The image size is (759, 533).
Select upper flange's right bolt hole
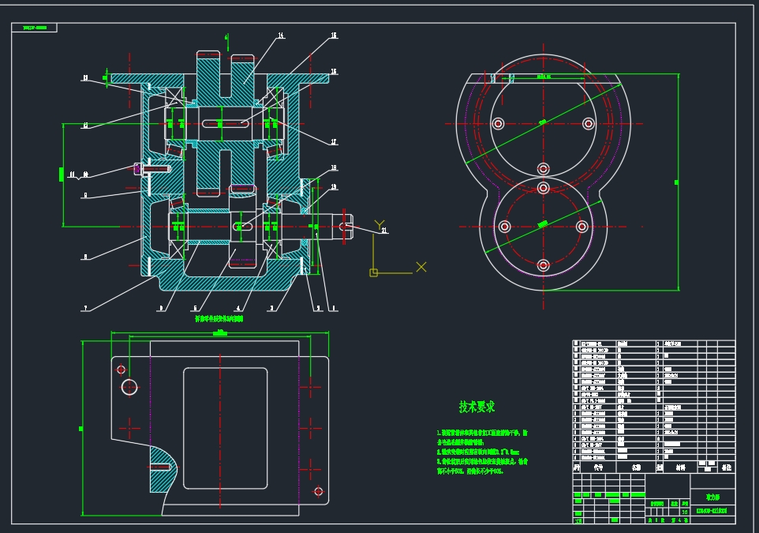coord(588,123)
